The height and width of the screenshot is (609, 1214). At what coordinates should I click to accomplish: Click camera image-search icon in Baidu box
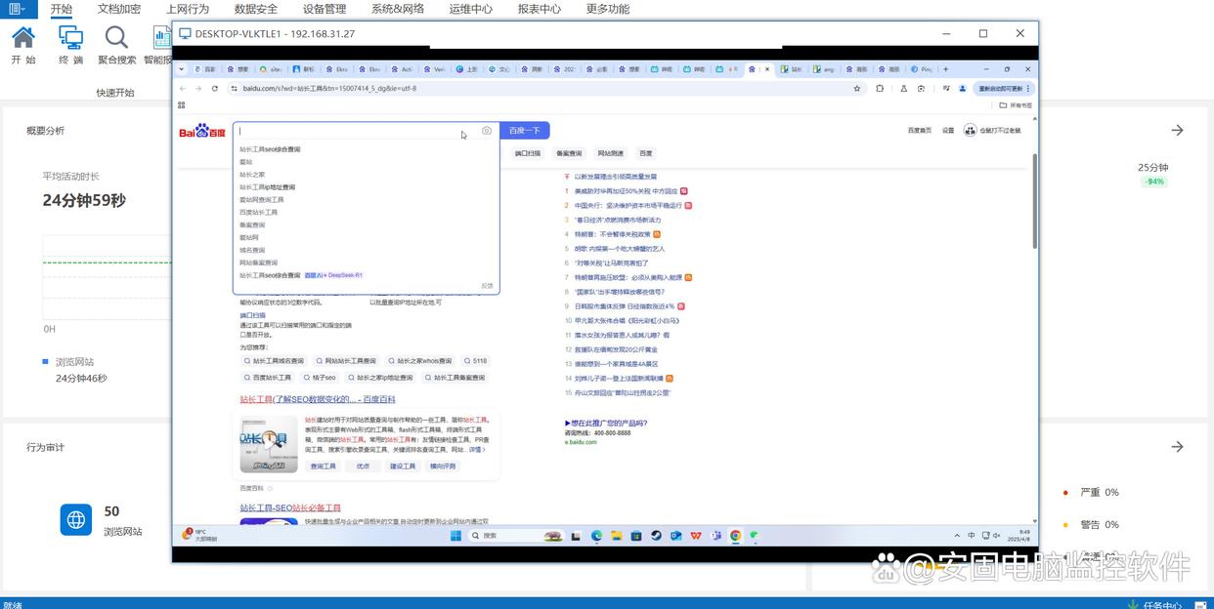tap(487, 131)
